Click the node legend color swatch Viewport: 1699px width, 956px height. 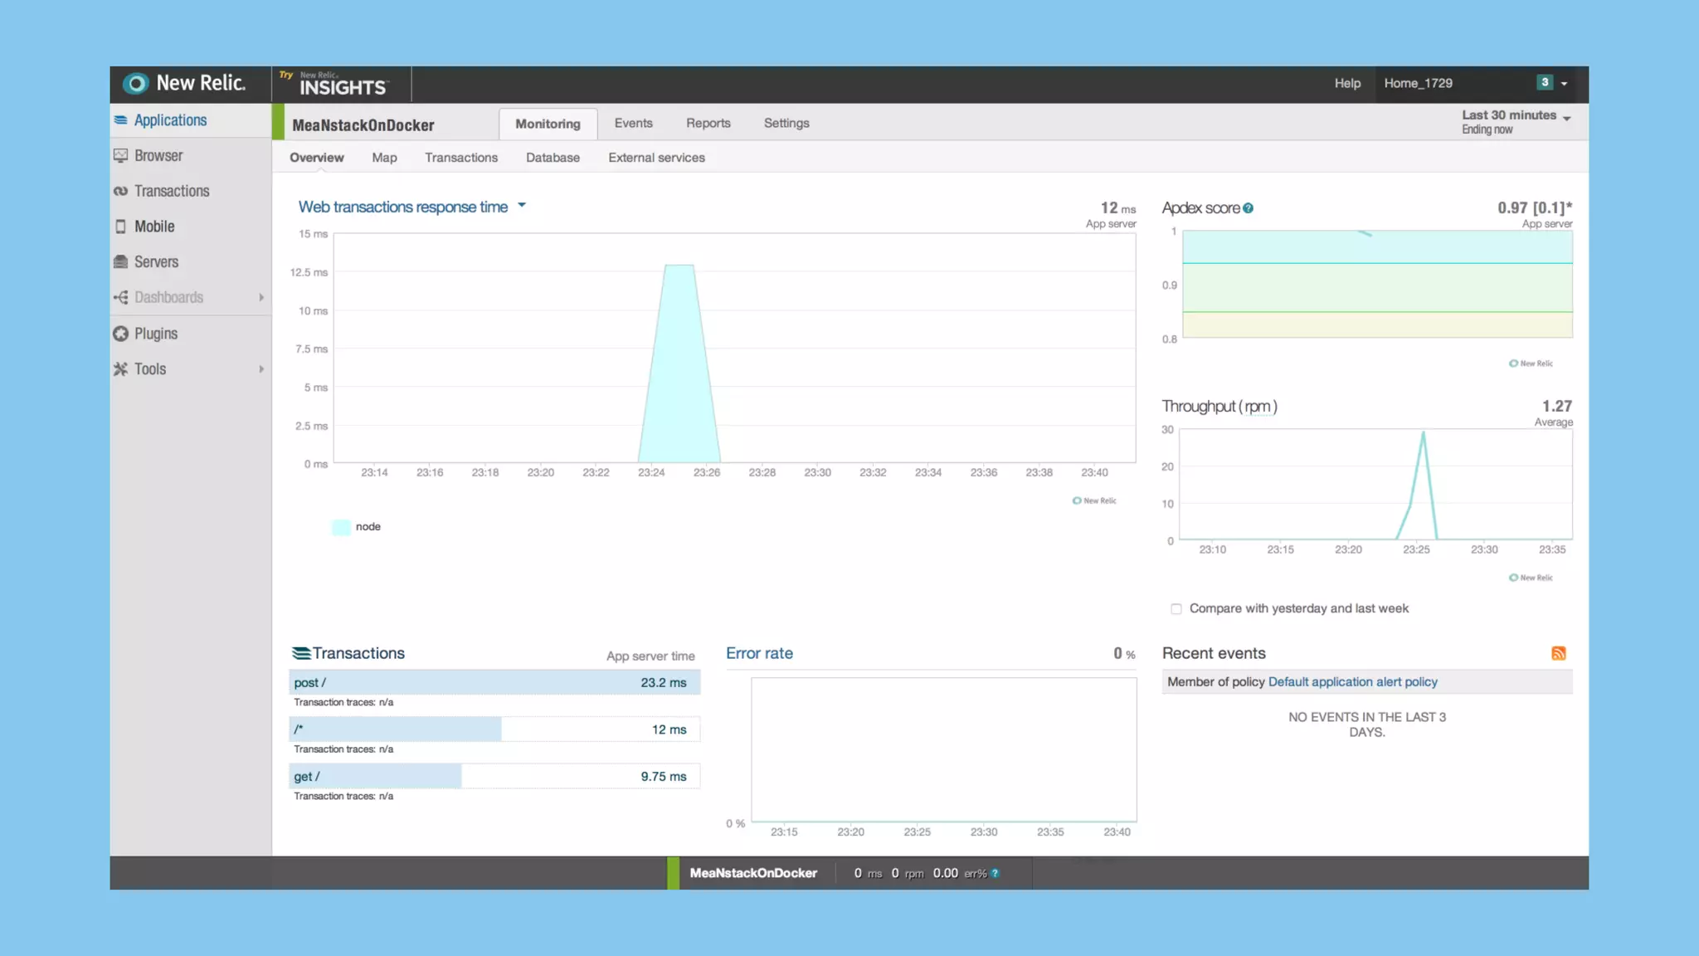pos(341,527)
